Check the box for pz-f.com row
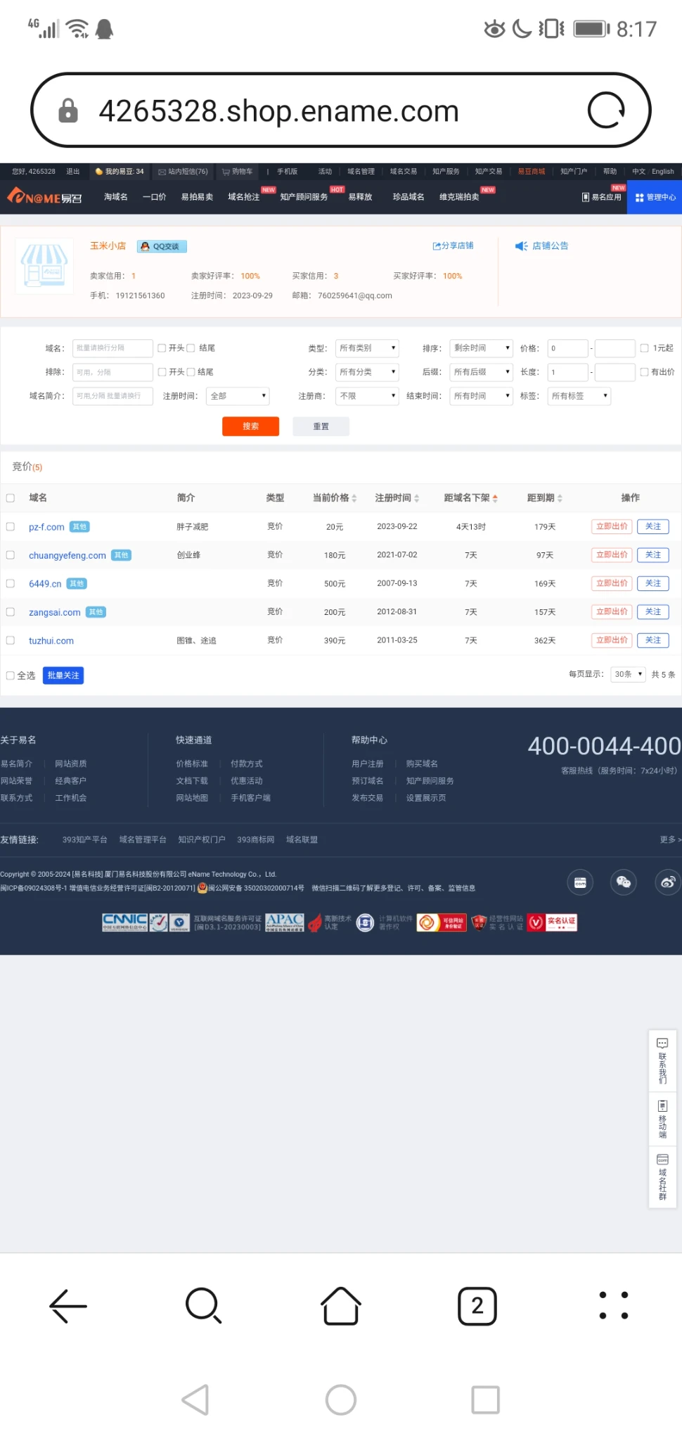The width and height of the screenshot is (682, 1441). point(11,526)
